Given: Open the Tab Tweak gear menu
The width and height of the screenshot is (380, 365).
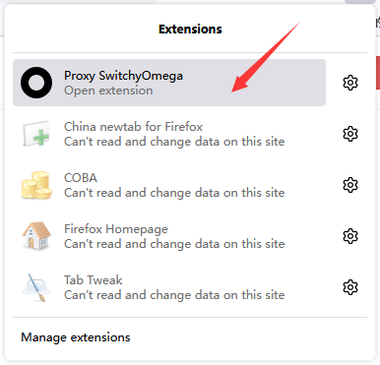Looking at the screenshot, I should point(350,287).
